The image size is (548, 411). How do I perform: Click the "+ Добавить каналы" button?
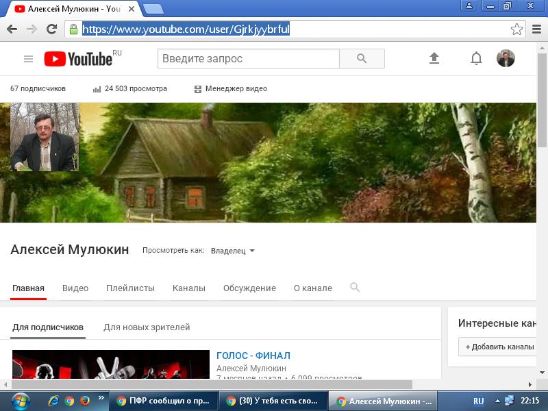pyautogui.click(x=499, y=347)
